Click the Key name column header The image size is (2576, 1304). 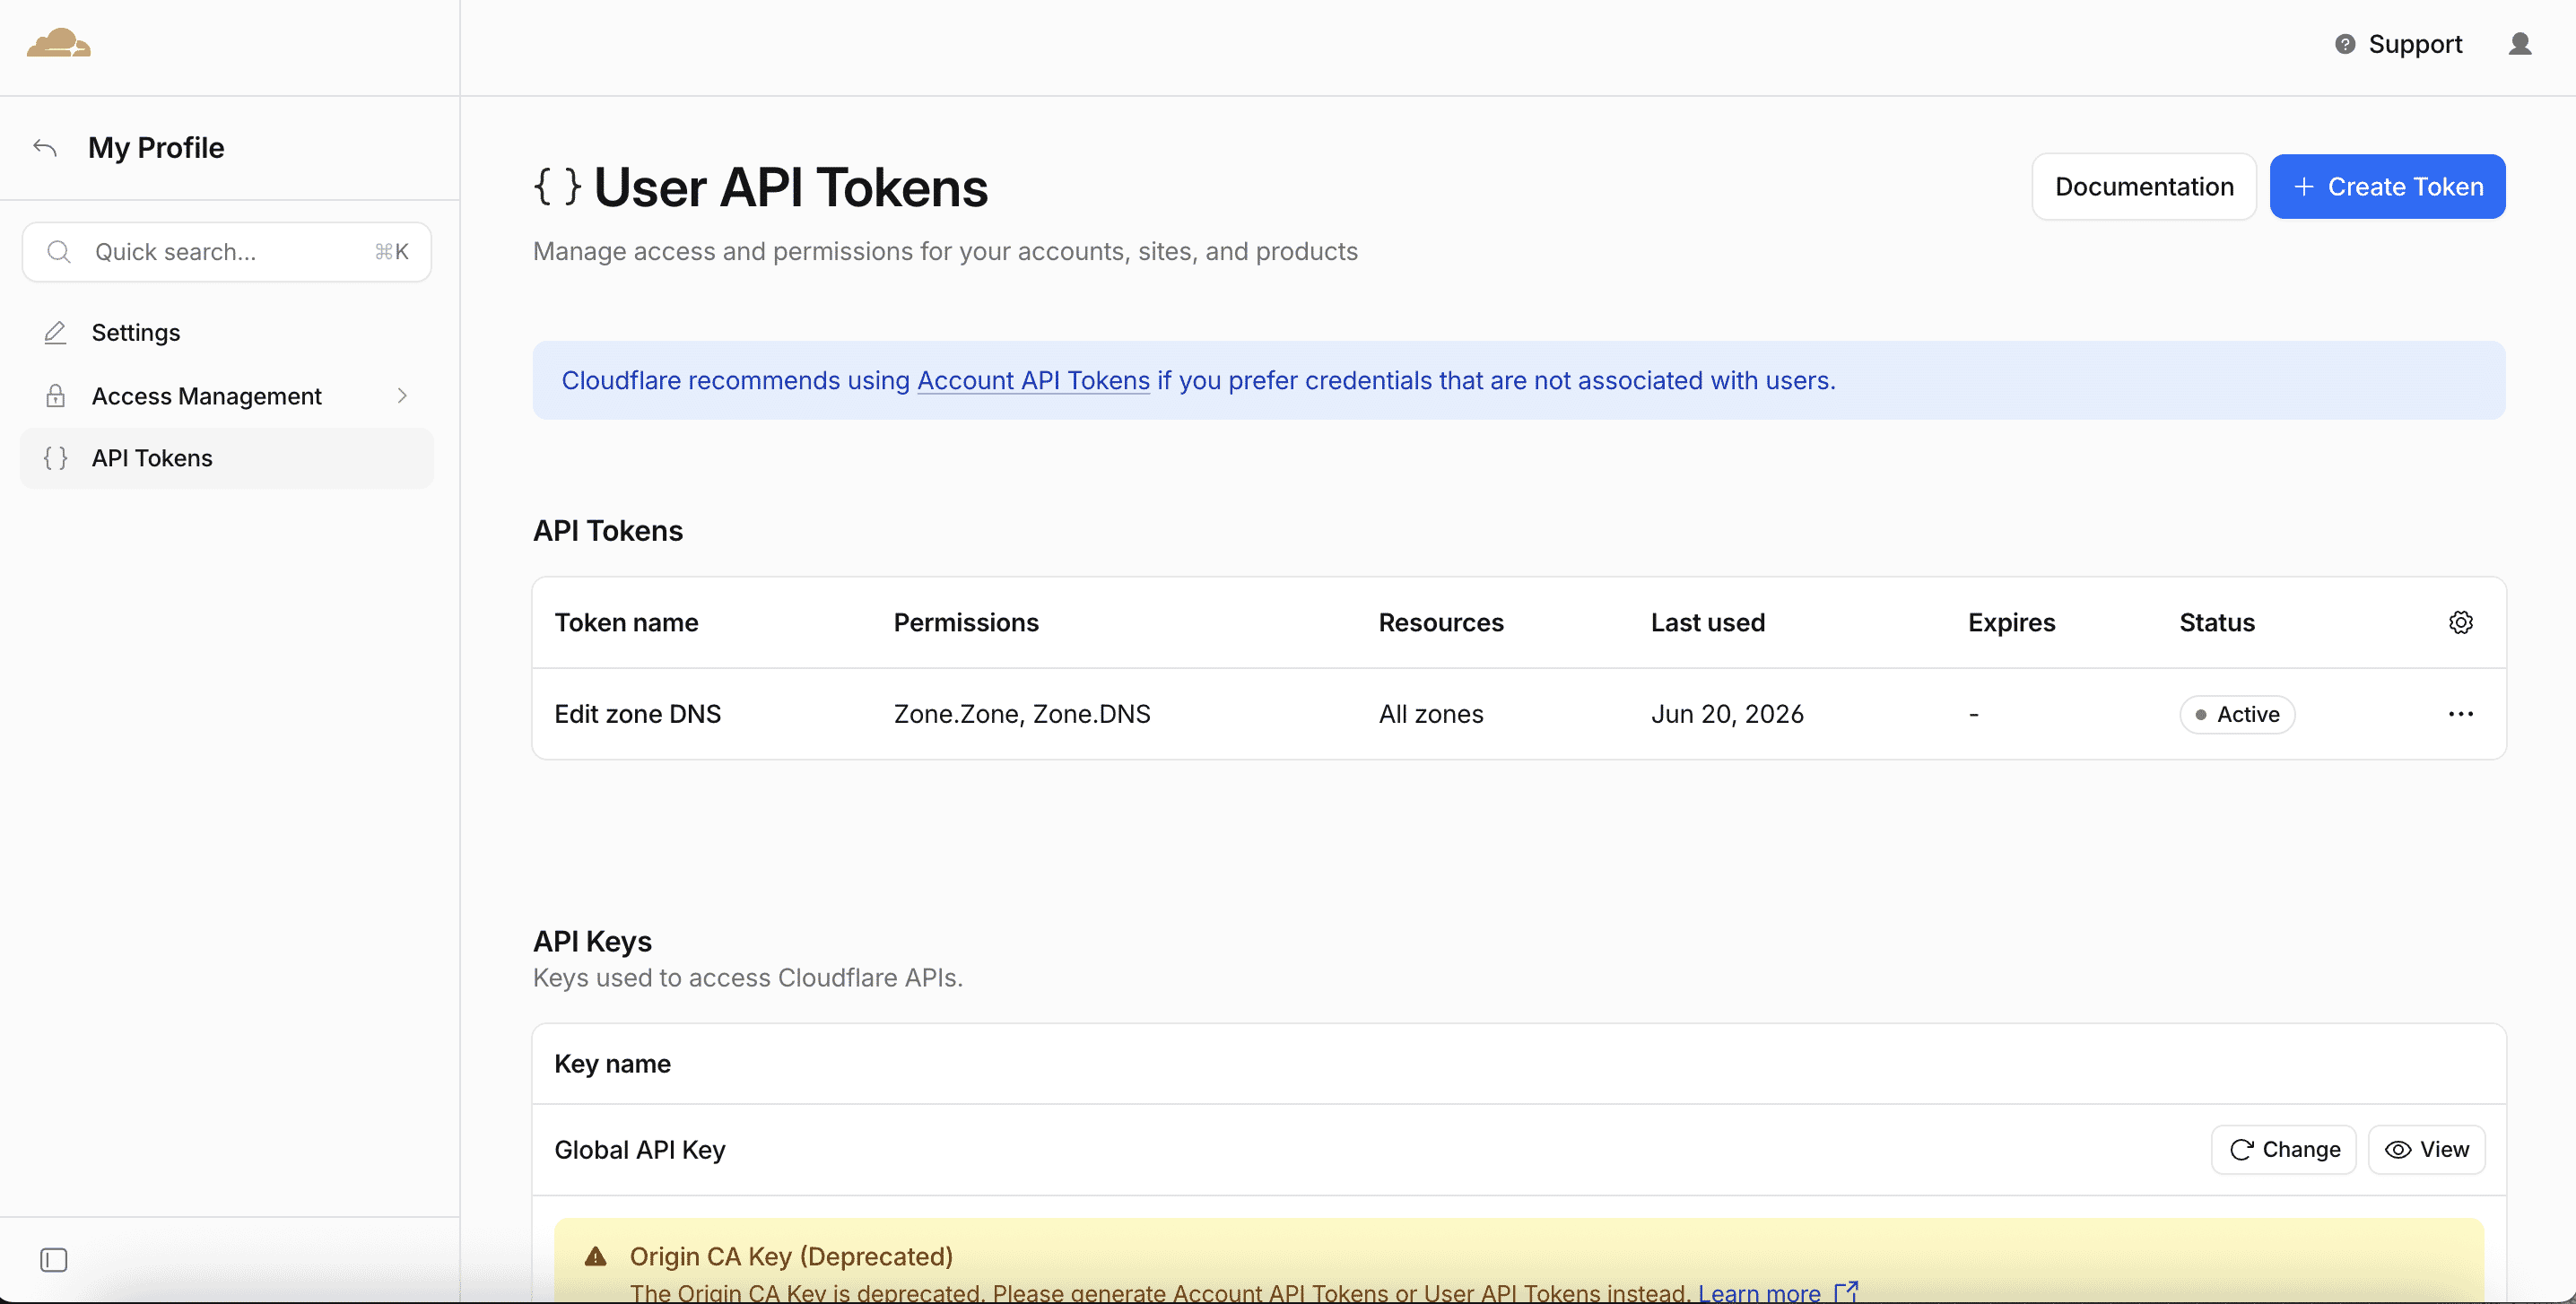point(613,1064)
